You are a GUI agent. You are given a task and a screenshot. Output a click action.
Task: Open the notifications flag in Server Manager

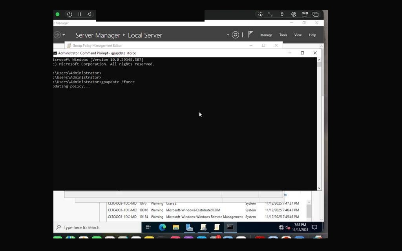(x=250, y=35)
